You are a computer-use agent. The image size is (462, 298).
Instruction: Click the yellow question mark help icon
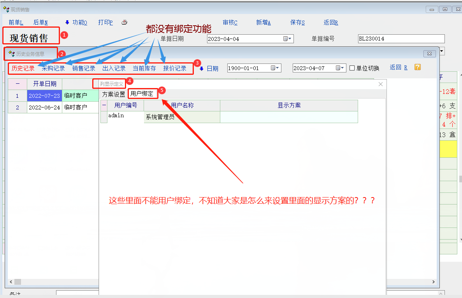tap(418, 67)
